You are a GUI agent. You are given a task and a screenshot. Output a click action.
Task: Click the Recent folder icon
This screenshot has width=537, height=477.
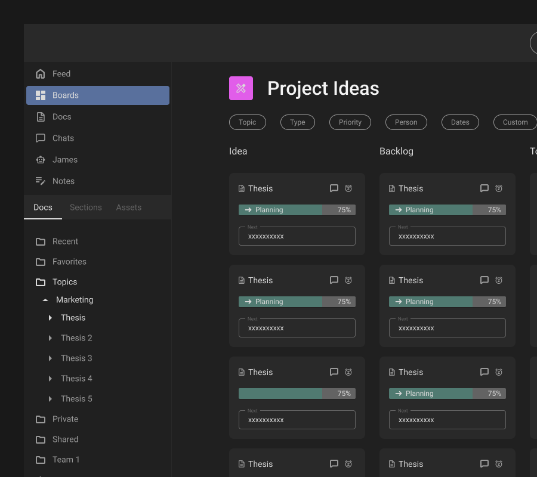41,241
